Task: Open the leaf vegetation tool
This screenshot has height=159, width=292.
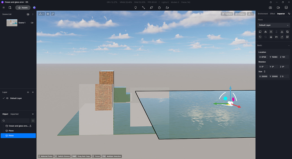Action: [x=152, y=8]
